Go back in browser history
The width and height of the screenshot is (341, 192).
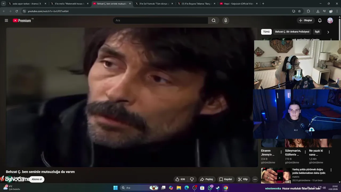pos(4,11)
